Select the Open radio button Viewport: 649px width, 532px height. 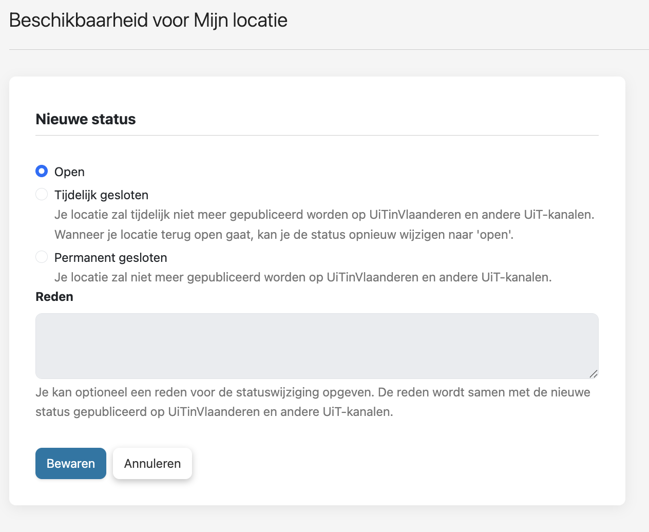[42, 171]
